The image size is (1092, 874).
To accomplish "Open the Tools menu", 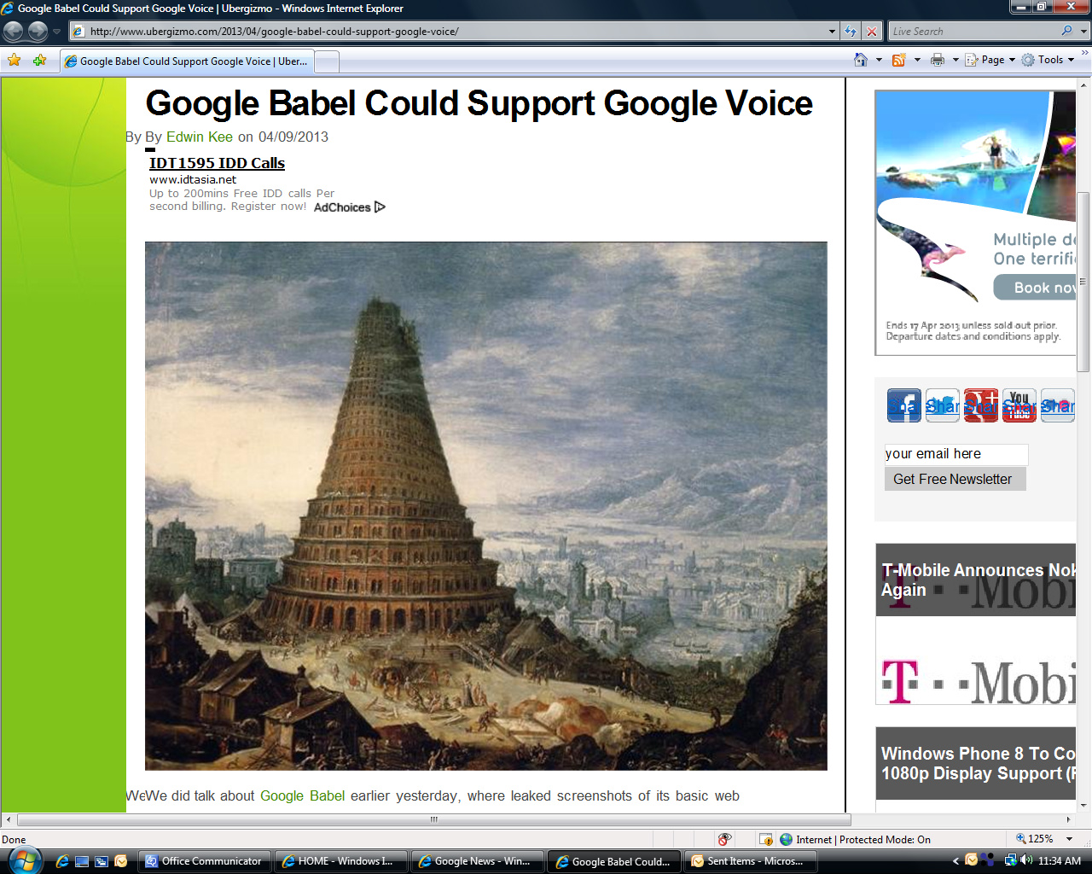I will (1048, 60).
